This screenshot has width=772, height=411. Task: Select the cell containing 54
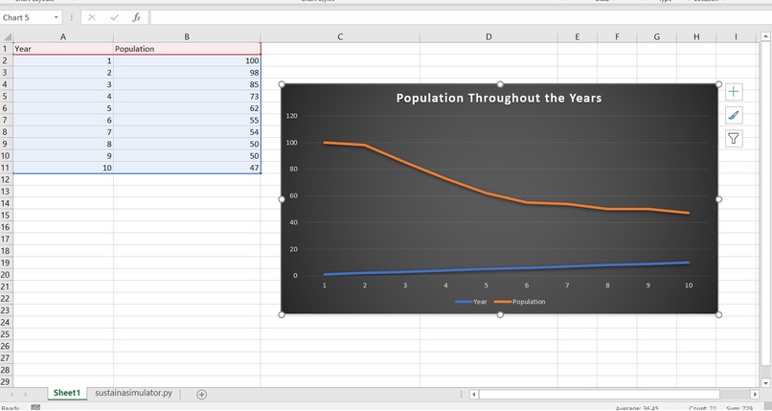tap(187, 132)
